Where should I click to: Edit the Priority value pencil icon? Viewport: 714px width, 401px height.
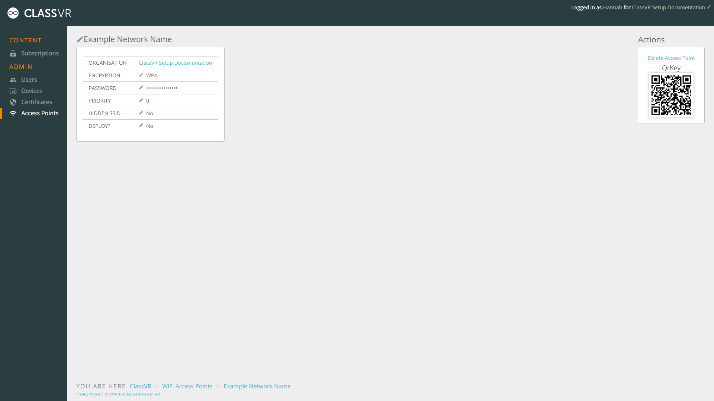[141, 100]
